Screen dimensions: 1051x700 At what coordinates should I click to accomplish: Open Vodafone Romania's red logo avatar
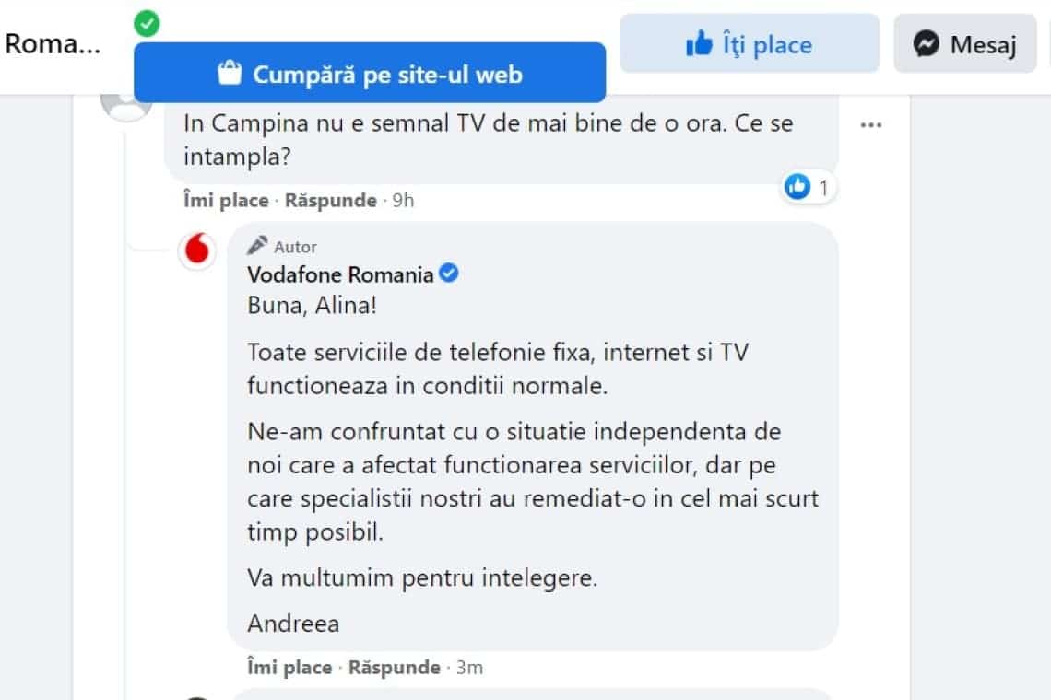click(196, 250)
